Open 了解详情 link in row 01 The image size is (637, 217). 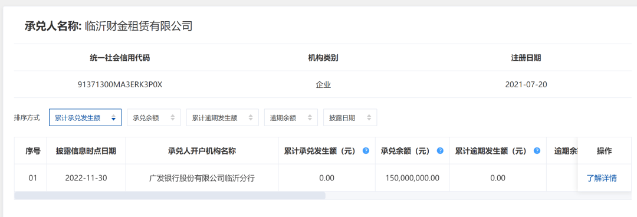click(x=602, y=178)
